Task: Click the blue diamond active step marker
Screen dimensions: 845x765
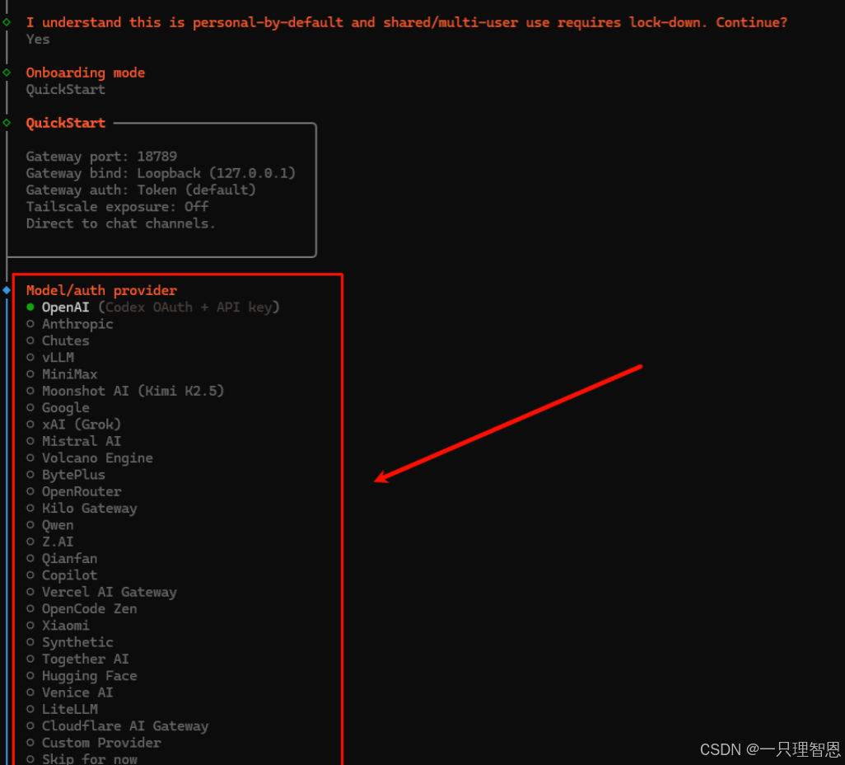Action: [x=7, y=290]
